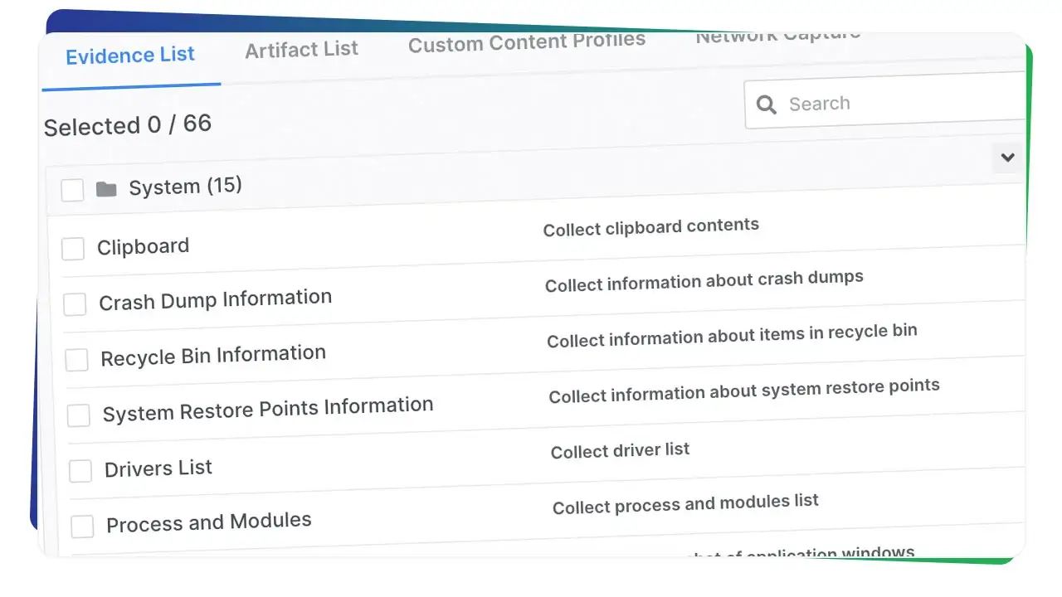Open the Custom Content Profiles tab
1062x597 pixels.
(x=527, y=41)
